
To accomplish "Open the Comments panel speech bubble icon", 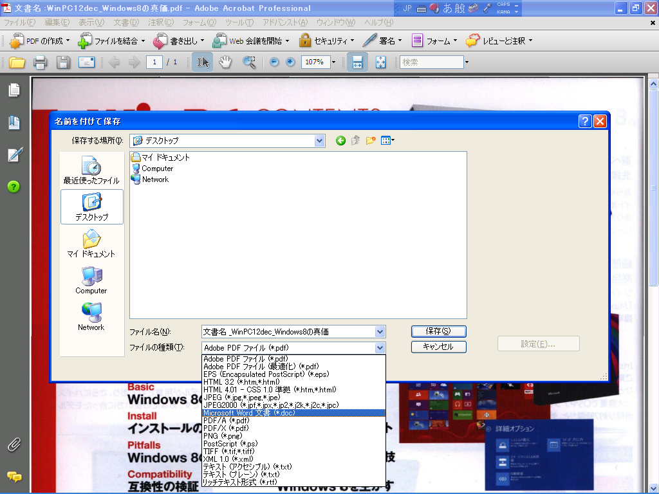I will coord(14,477).
